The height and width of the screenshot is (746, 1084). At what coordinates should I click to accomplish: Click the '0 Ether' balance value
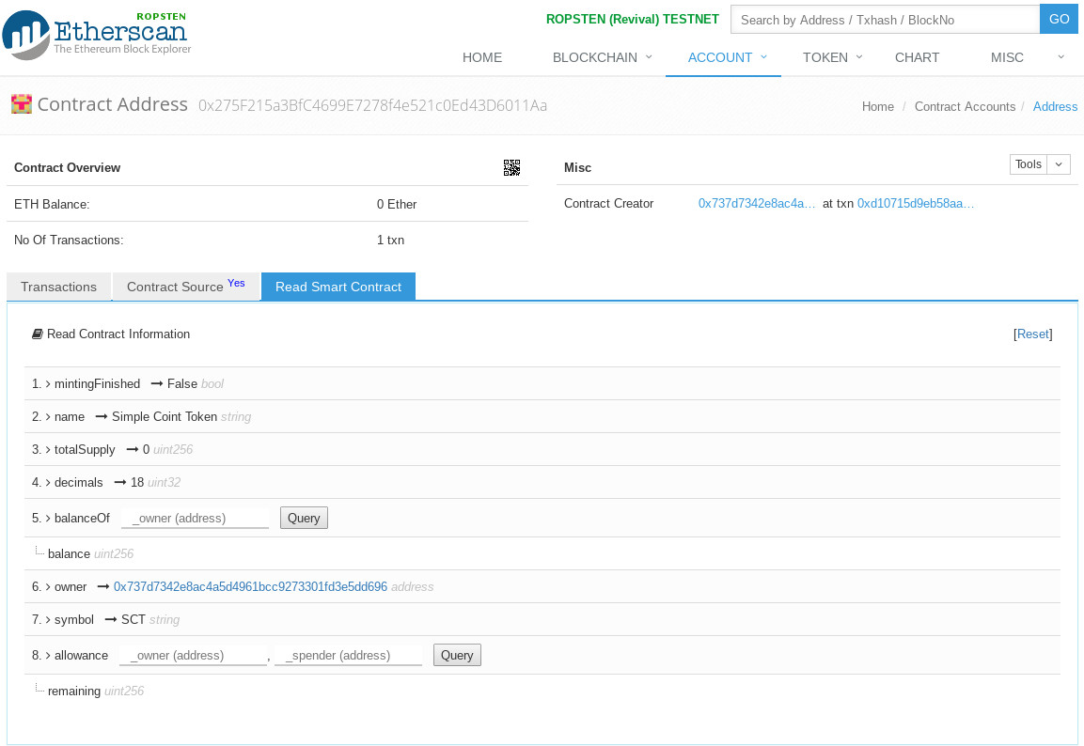(396, 205)
